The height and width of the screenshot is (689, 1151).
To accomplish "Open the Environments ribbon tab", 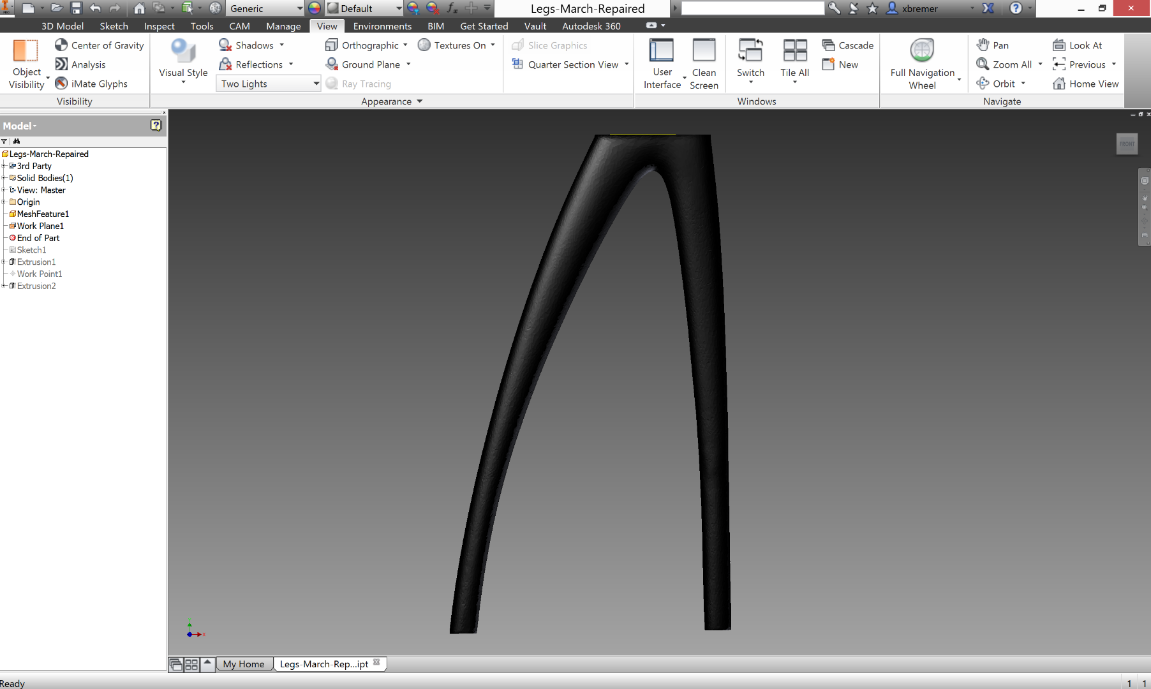I will (x=382, y=26).
